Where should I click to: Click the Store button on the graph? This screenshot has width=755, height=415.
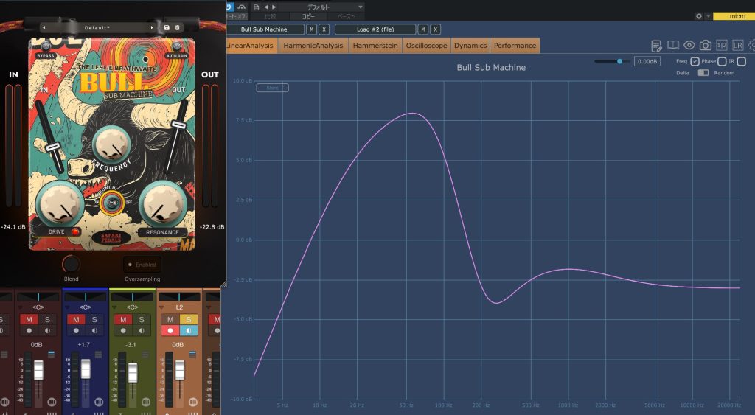click(272, 88)
